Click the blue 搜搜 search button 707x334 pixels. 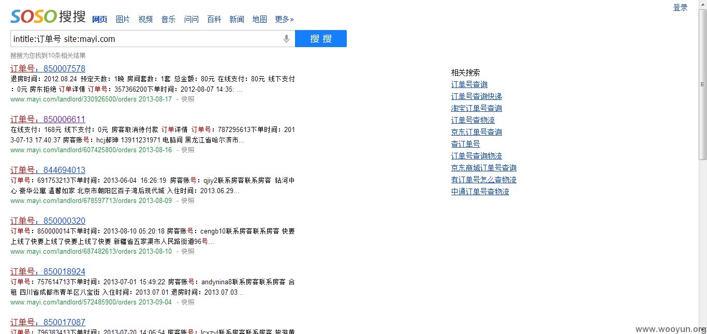[321, 39]
